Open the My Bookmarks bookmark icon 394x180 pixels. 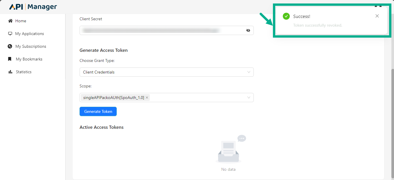click(x=10, y=59)
